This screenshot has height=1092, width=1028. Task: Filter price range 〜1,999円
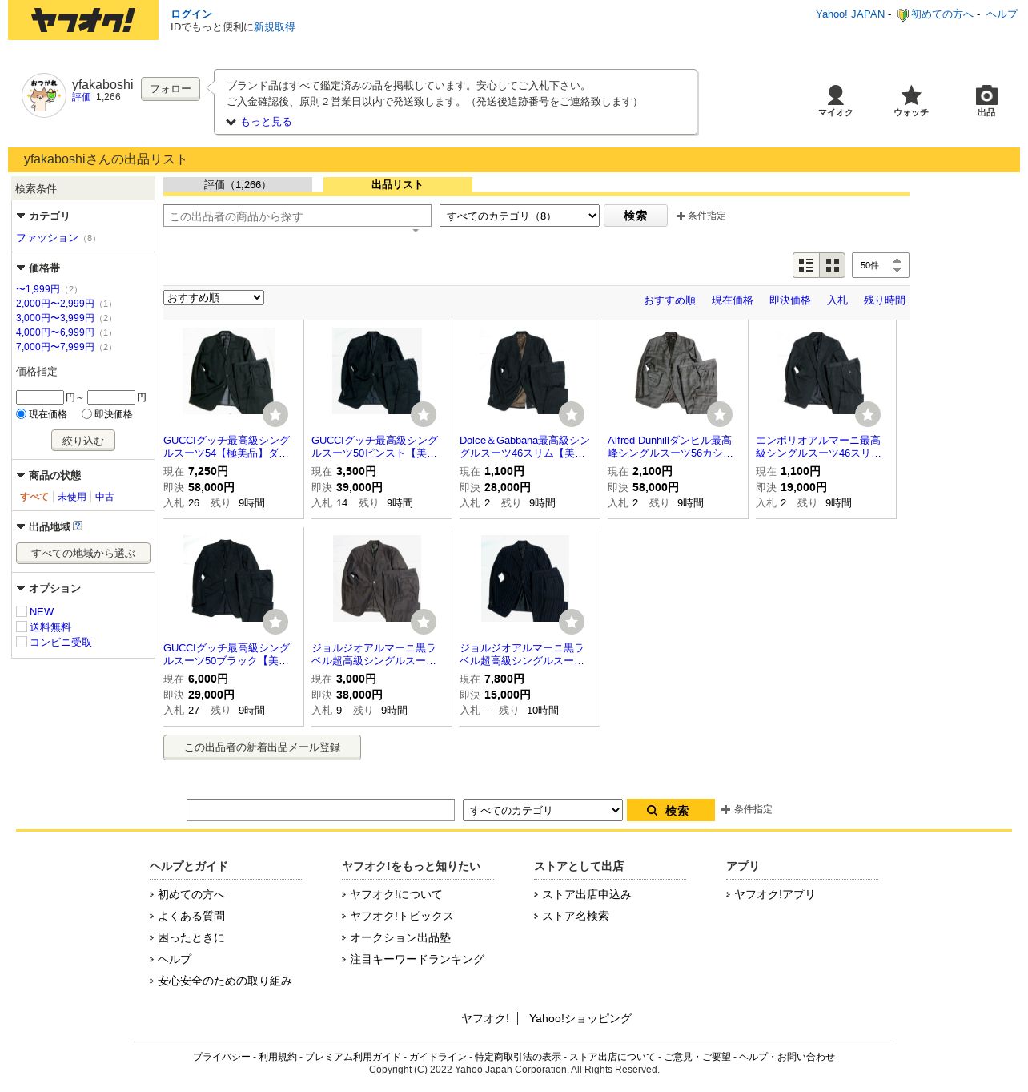38,289
